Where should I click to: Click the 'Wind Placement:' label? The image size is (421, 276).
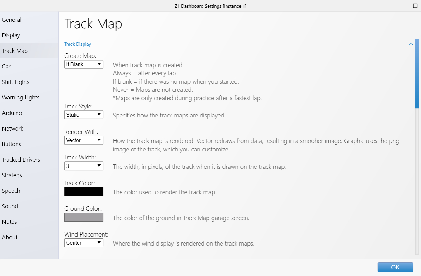coord(86,234)
